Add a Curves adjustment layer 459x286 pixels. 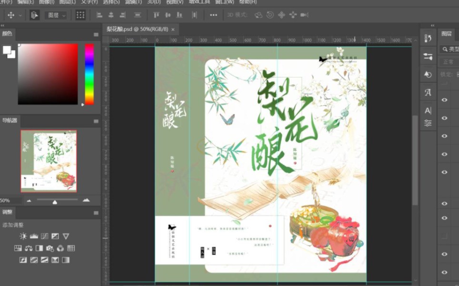(x=44, y=236)
